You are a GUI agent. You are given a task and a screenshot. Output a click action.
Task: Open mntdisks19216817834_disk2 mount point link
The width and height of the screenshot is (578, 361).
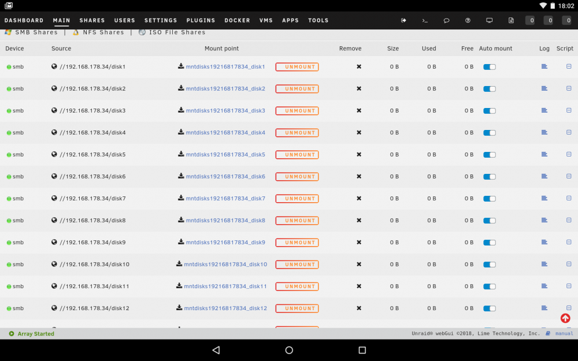click(x=225, y=88)
